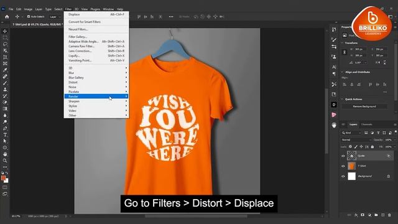Viewport: 398px width, 224px height.
Task: Hide the Background layer eye icon
Action: coord(343,176)
